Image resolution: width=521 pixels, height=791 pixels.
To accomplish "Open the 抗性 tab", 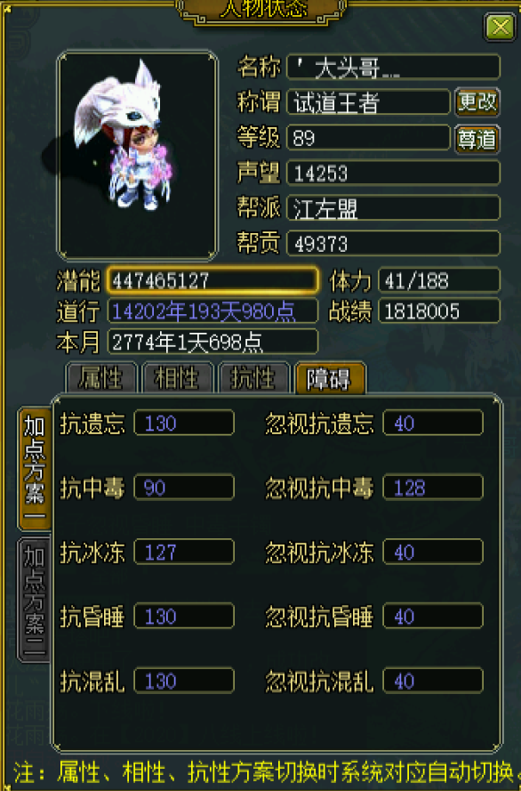I will 252,377.
